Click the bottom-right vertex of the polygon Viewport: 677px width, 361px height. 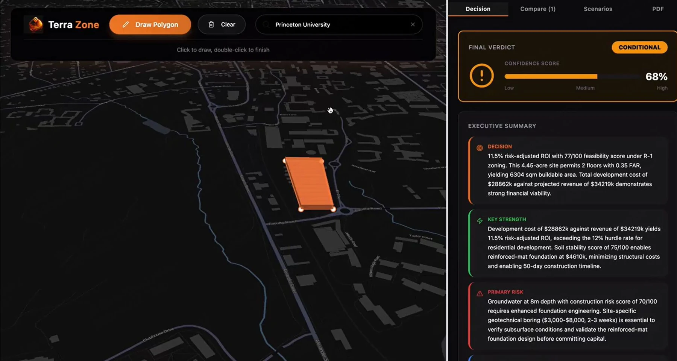tap(333, 209)
